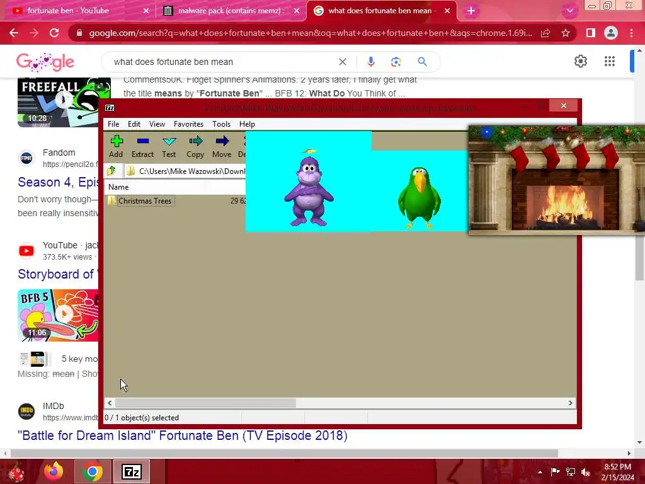The image size is (645, 484).
Task: Search by image with Google Lens
Action: tap(396, 62)
